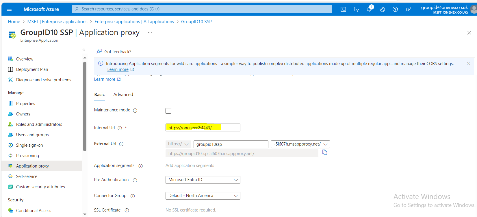Show info tooltip for Maintenance mode
The height and width of the screenshot is (217, 477).
click(135, 111)
